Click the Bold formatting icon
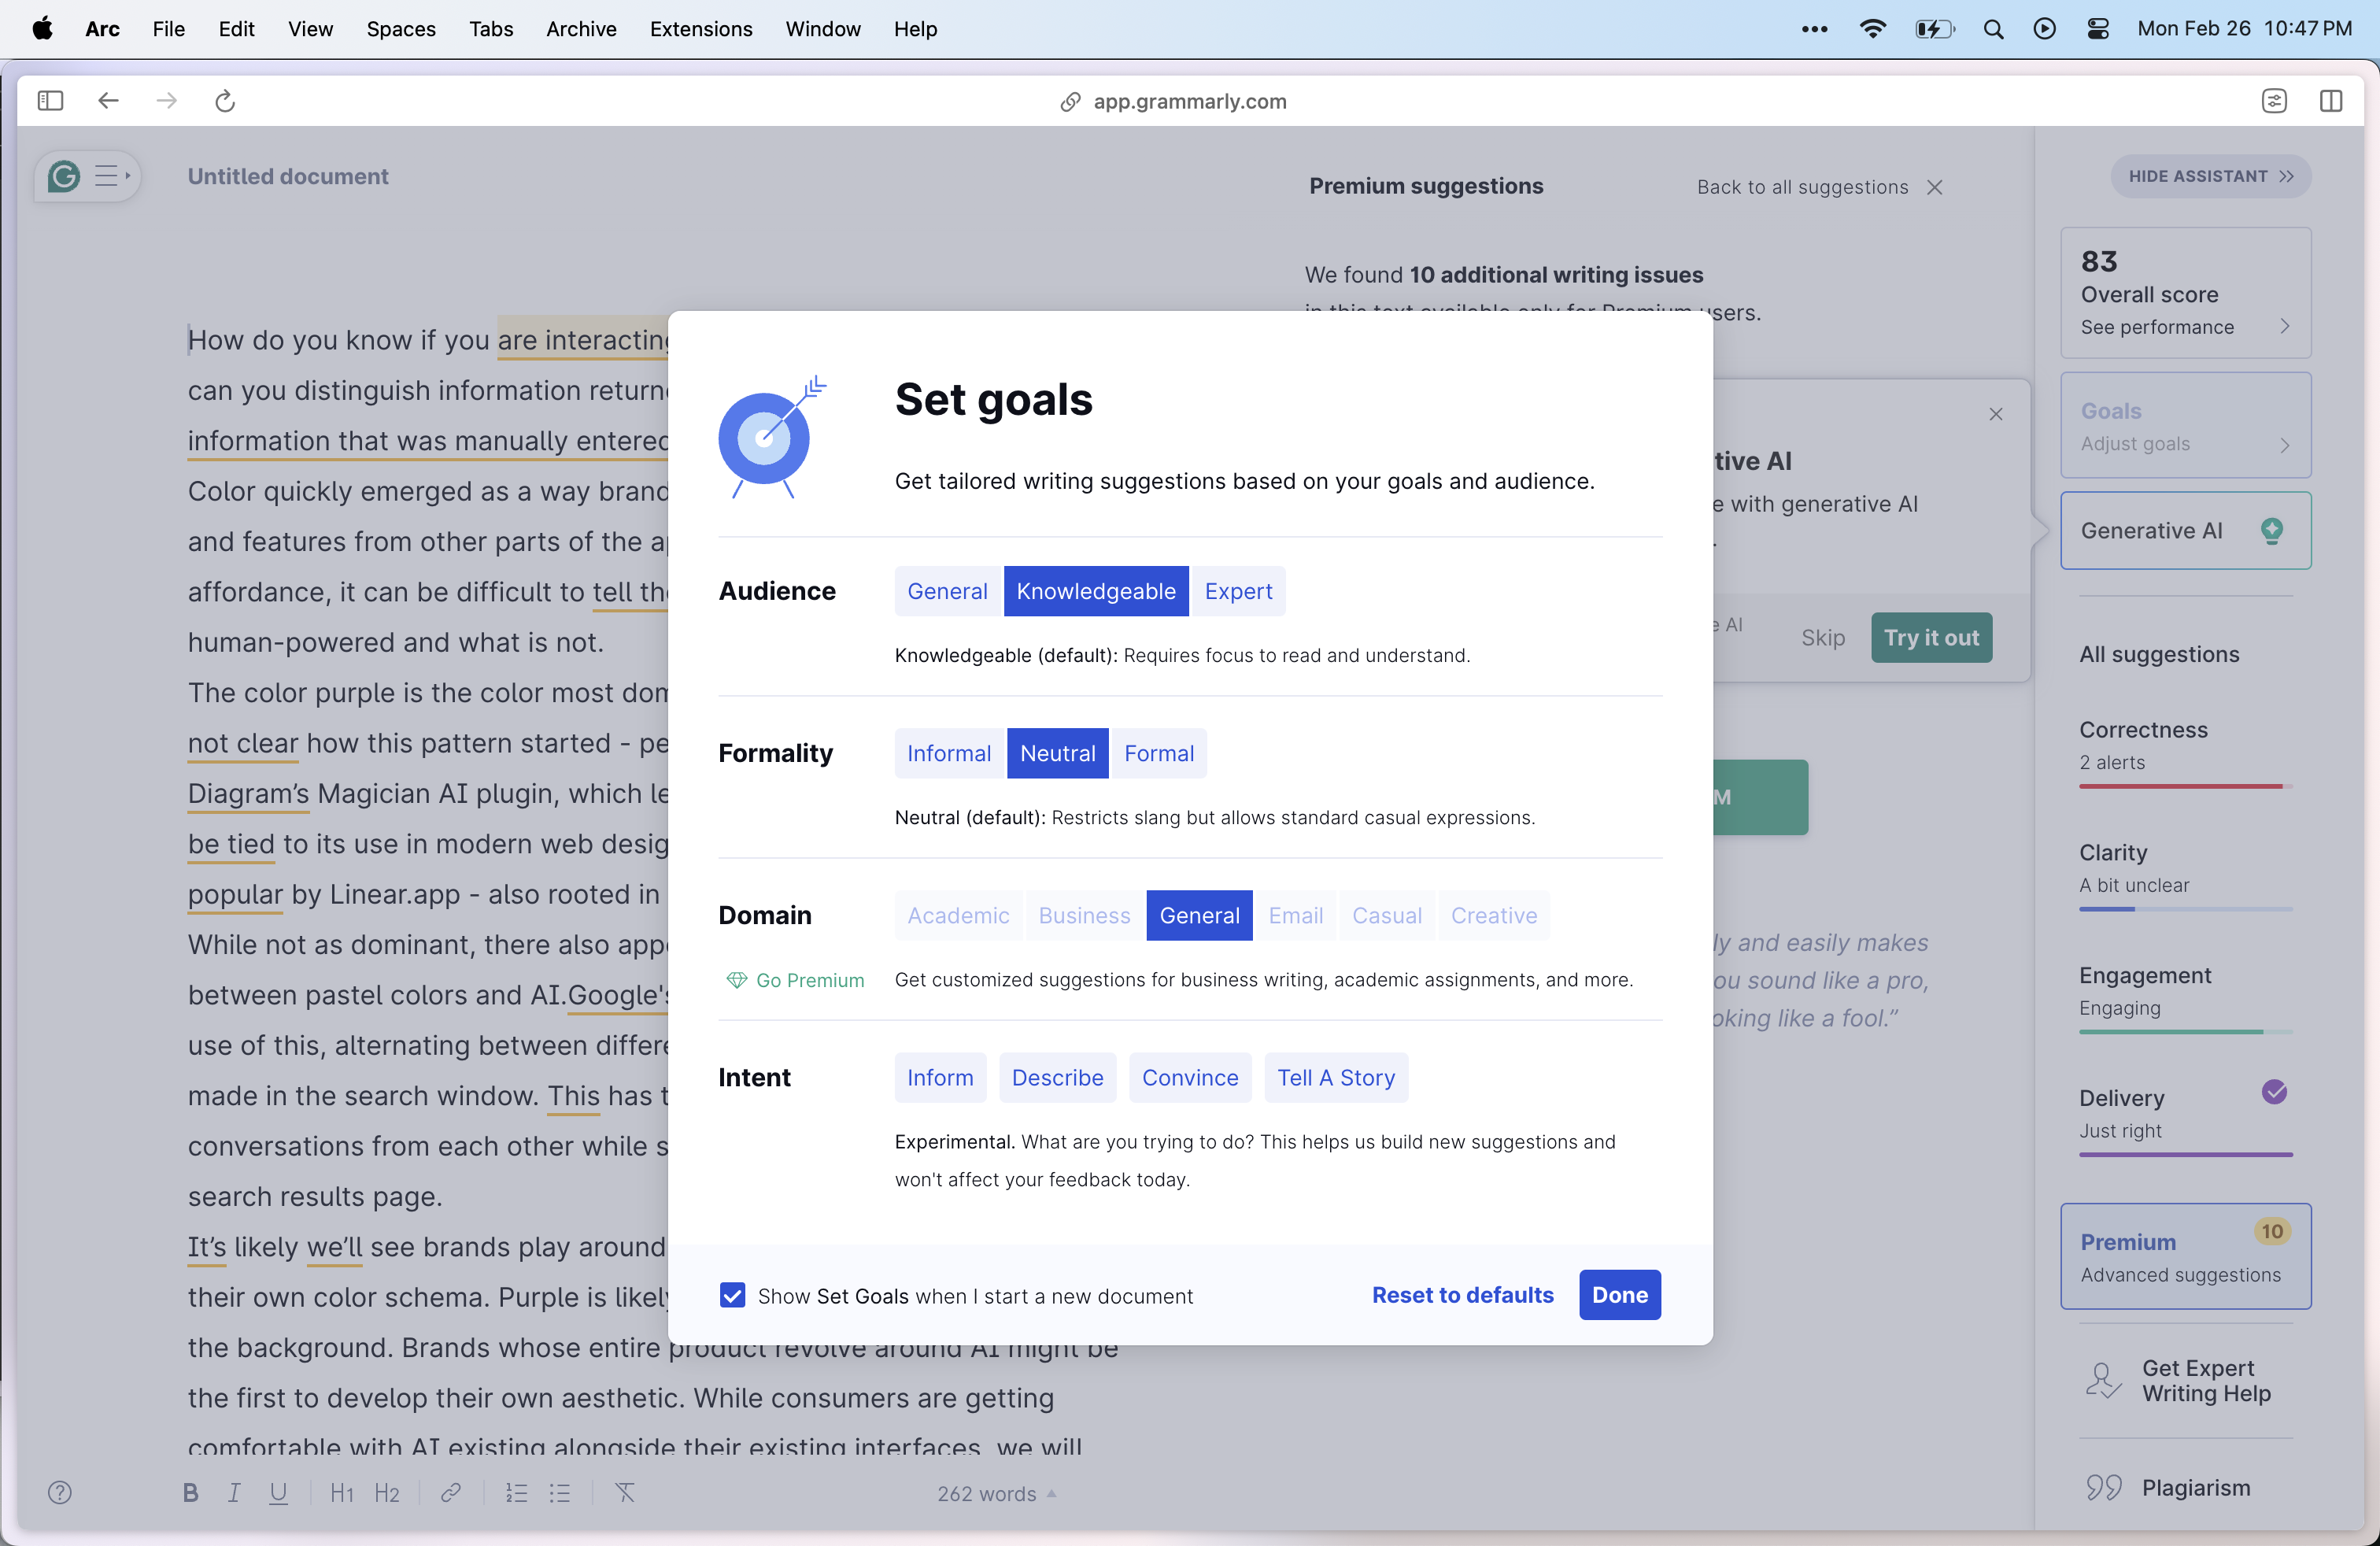 point(190,1492)
